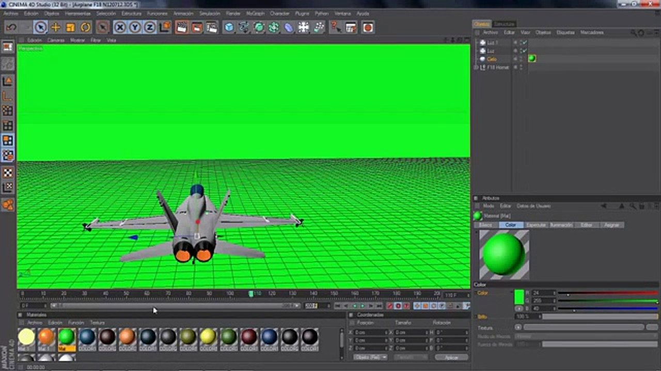This screenshot has width=661, height=371.
Task: Click the rightmost orange top toolbar icon
Action: pyautogui.click(x=368, y=27)
